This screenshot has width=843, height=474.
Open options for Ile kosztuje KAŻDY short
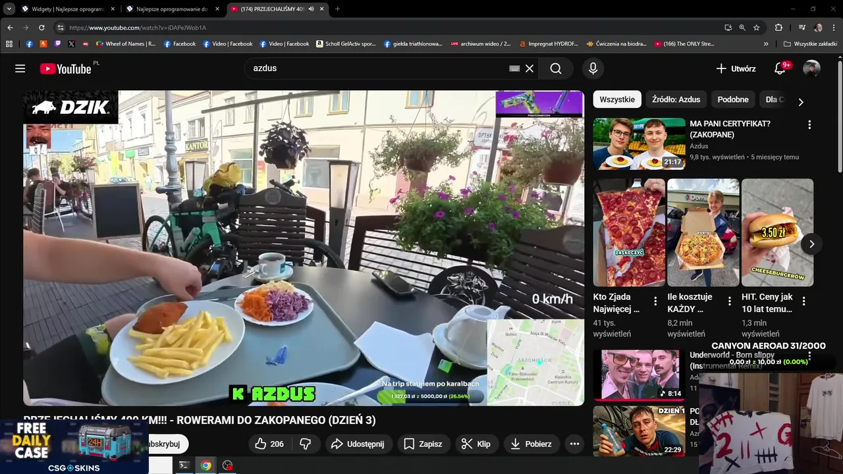(730, 301)
